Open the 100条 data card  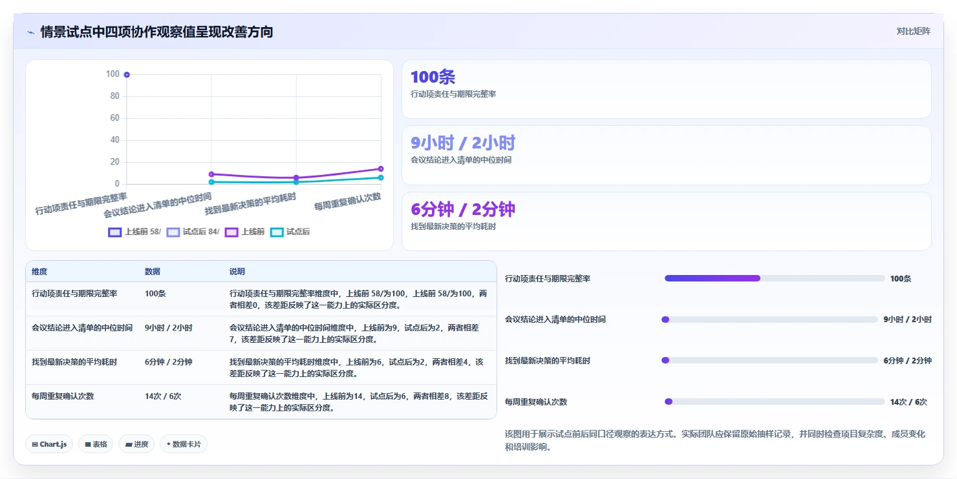tap(667, 89)
